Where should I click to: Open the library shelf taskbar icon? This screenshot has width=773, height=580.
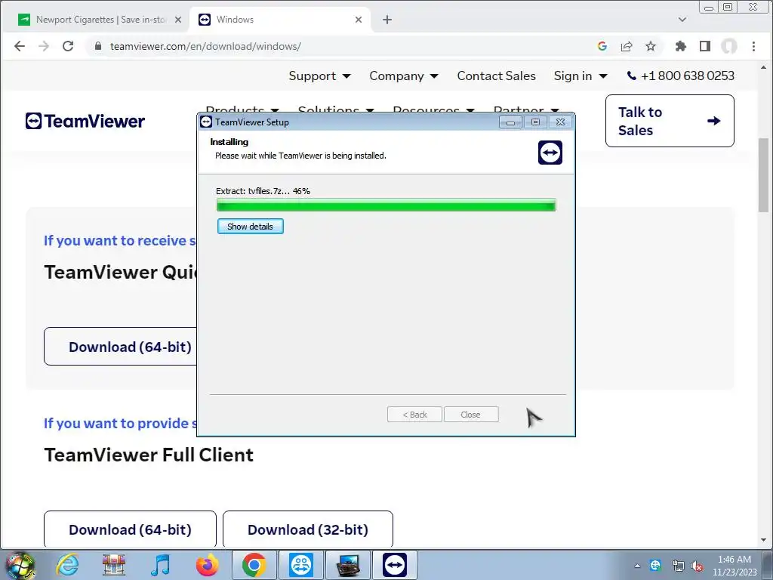click(x=114, y=565)
